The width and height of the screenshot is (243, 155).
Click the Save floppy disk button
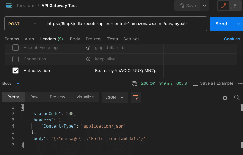click(187, 6)
